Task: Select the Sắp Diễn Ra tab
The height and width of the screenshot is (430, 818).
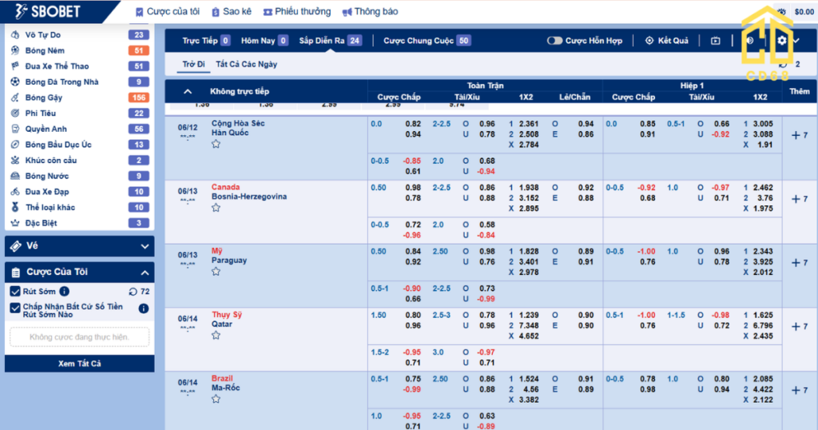Action: pos(330,41)
